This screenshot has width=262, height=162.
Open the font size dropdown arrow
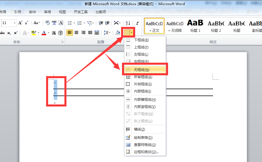15,23
